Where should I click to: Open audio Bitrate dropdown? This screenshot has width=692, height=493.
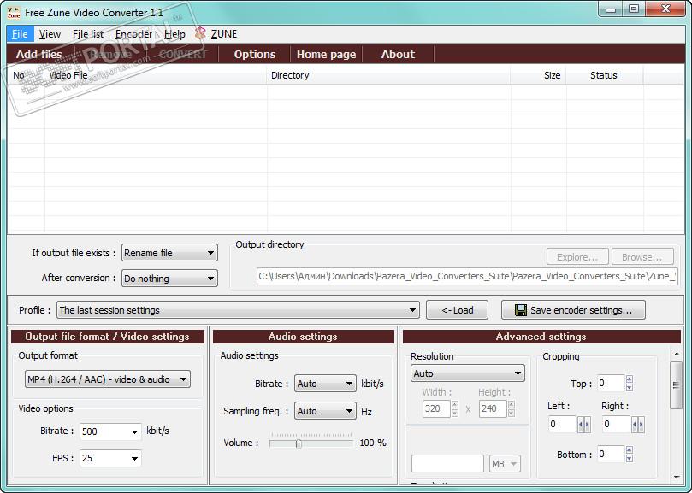pos(325,384)
